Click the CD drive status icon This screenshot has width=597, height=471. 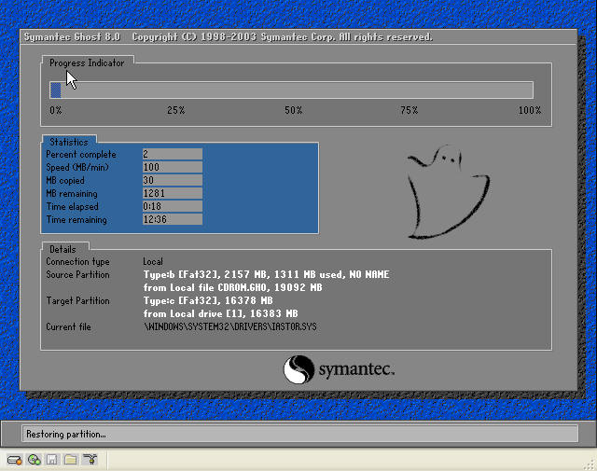(x=35, y=460)
